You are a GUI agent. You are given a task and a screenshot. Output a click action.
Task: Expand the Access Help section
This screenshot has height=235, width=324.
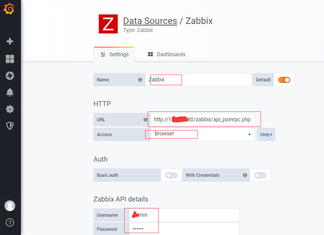pos(266,135)
